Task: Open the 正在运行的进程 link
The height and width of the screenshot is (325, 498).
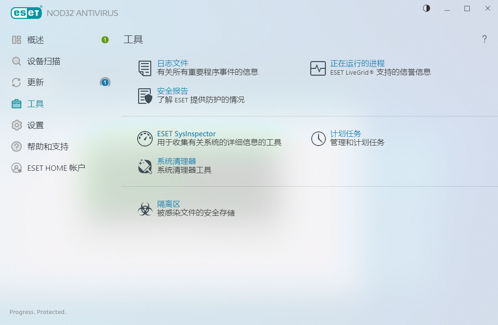Action: coord(357,64)
